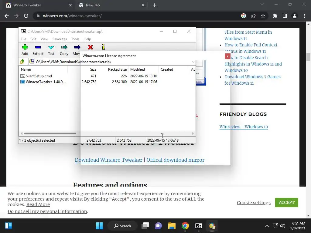
Task: Open the Tools menu in 7-Zip
Action: click(75, 39)
